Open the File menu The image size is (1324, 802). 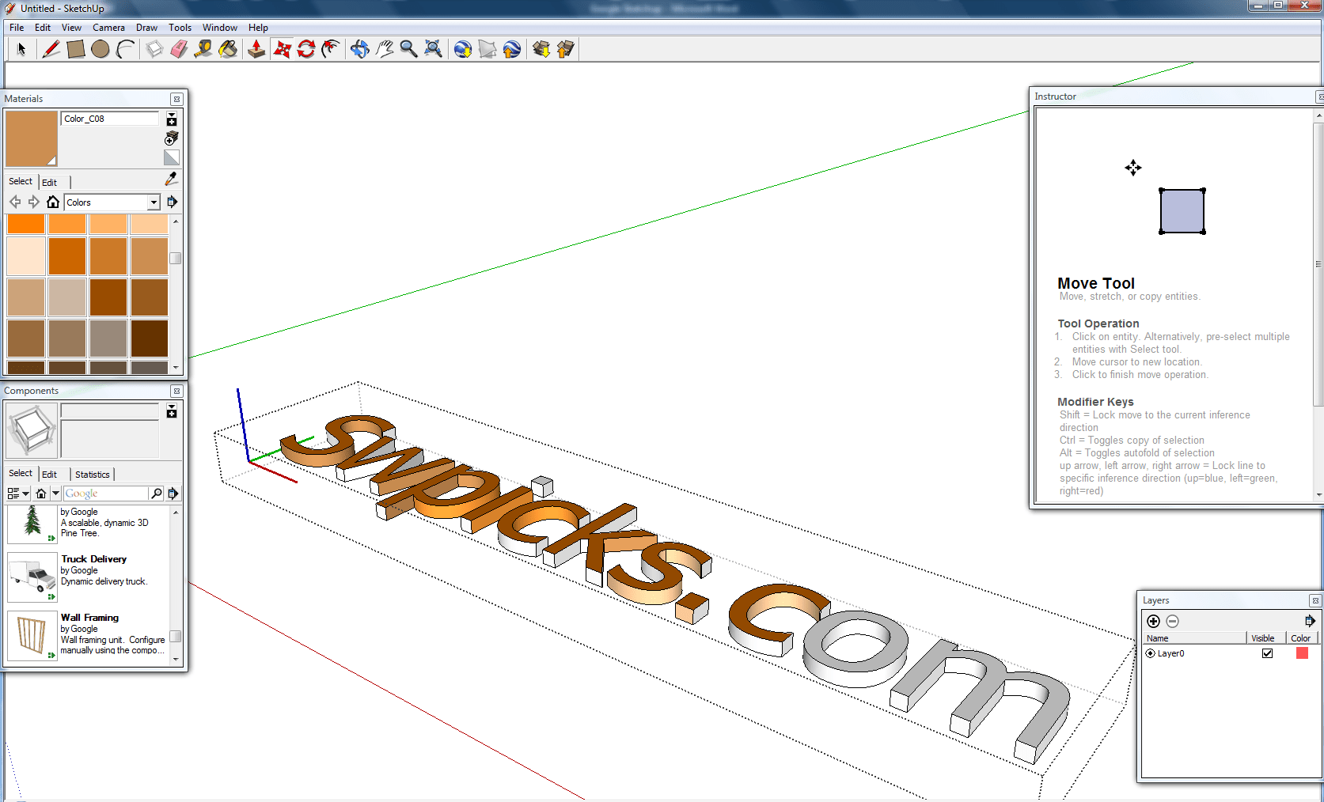tap(17, 28)
